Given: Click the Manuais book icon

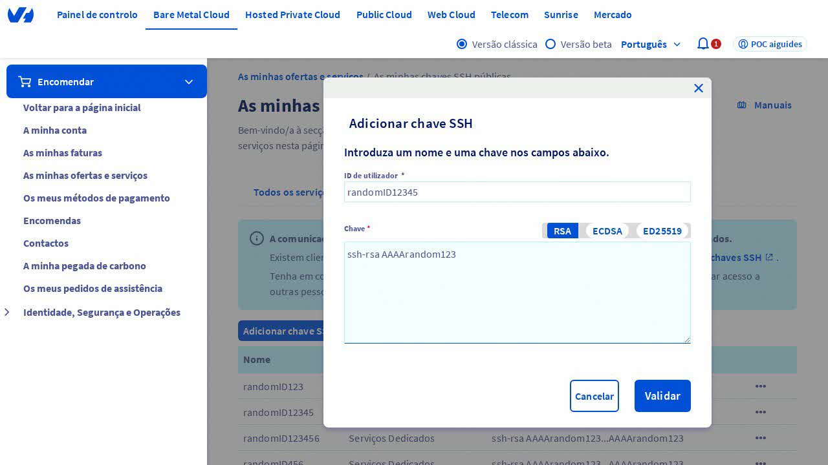Looking at the screenshot, I should [742, 105].
